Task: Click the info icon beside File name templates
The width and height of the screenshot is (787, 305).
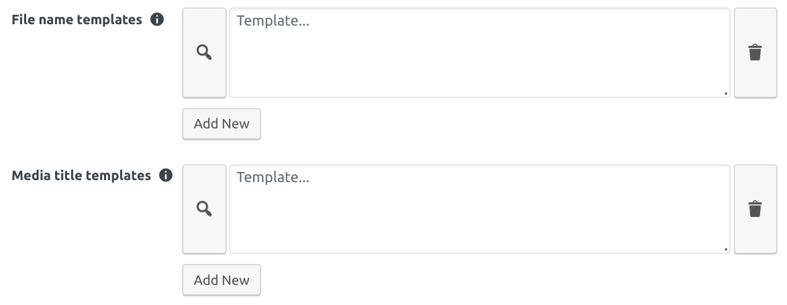Action: click(156, 19)
